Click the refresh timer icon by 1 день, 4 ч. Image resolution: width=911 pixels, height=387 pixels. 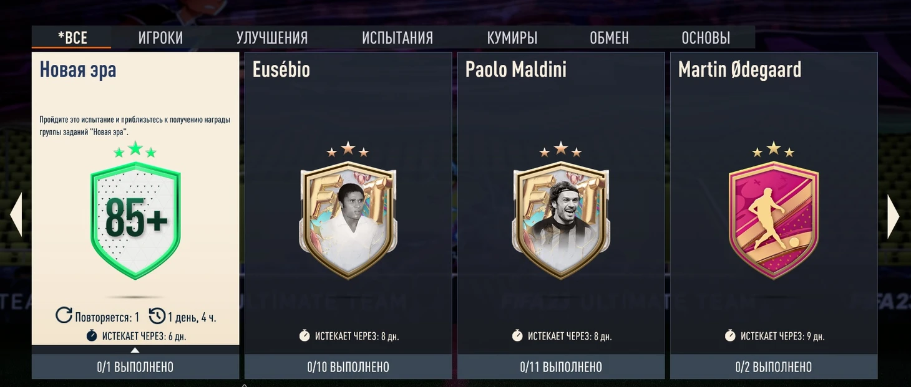(157, 316)
